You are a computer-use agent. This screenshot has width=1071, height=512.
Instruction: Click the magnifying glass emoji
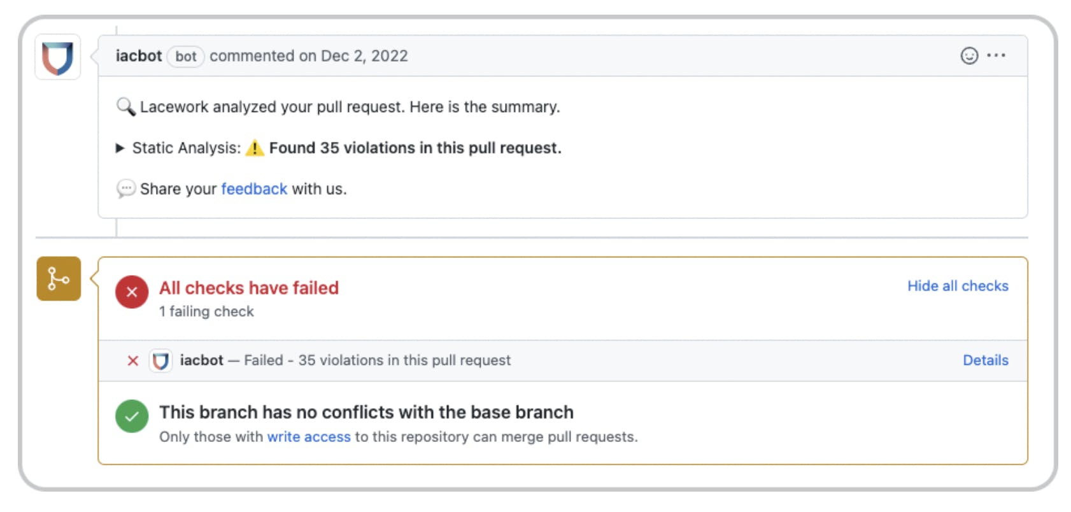click(x=125, y=106)
